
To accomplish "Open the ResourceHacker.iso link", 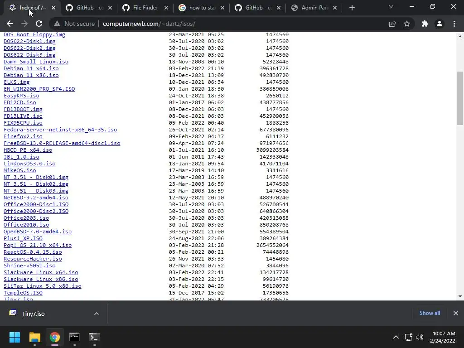I will (x=33, y=259).
